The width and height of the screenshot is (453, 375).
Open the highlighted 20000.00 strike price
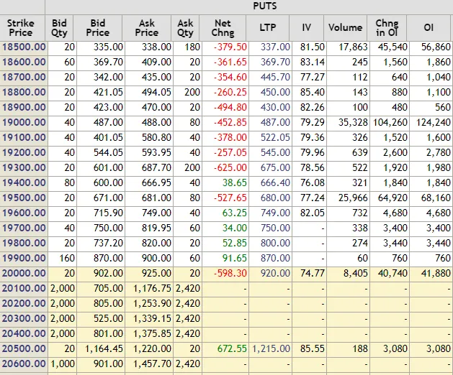[24, 273]
